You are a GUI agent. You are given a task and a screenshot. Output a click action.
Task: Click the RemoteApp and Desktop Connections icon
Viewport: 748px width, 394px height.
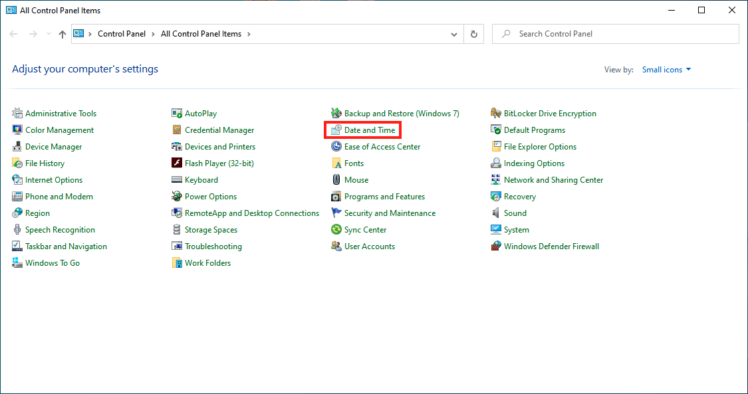coord(177,213)
